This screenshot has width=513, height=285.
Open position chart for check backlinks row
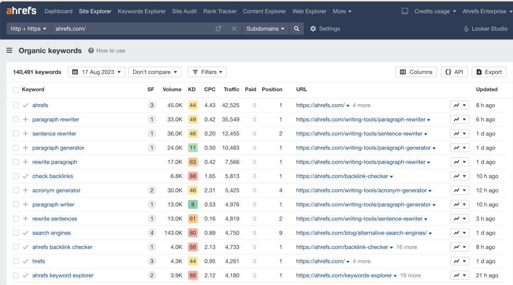point(460,176)
